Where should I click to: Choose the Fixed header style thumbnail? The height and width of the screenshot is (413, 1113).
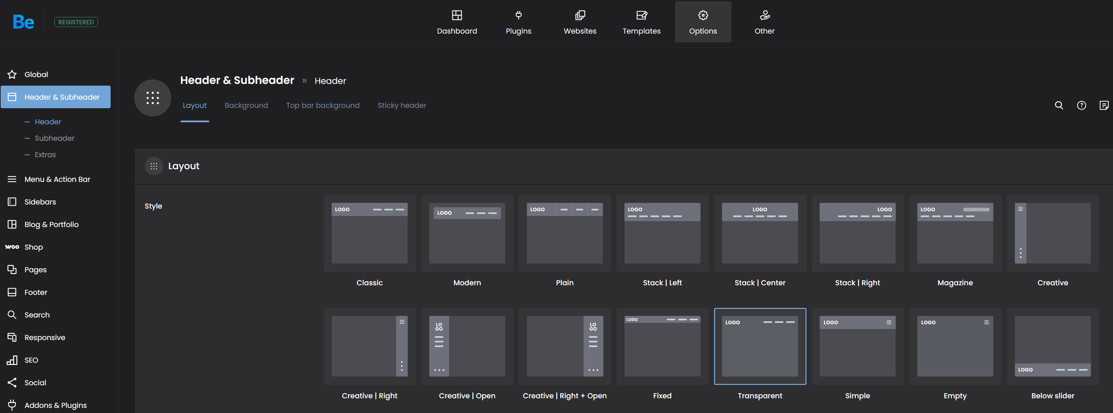(x=662, y=347)
